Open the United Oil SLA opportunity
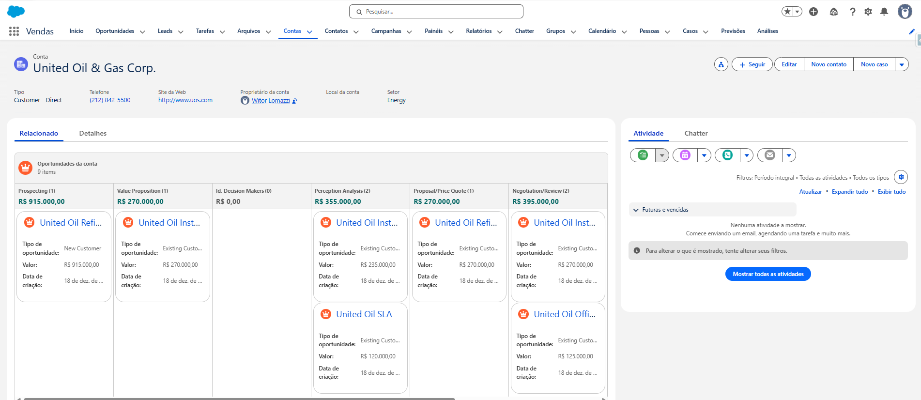Viewport: 921px width, 400px height. [x=364, y=314]
